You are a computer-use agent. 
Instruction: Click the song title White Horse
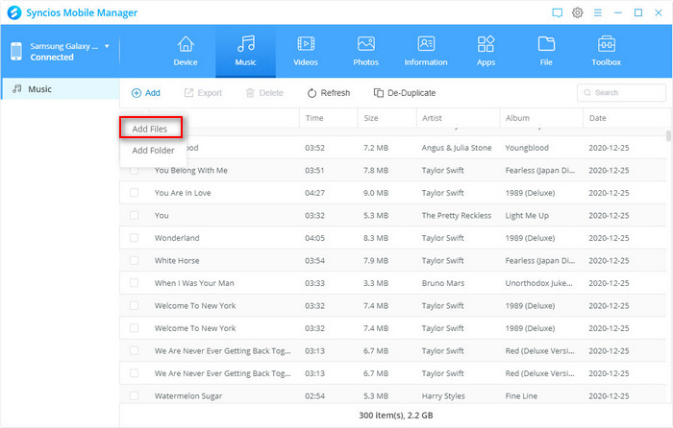[177, 260]
